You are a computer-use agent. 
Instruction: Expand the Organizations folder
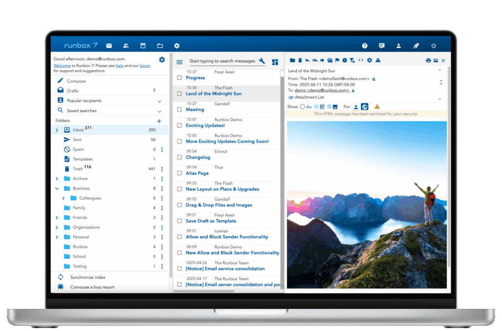(57, 227)
